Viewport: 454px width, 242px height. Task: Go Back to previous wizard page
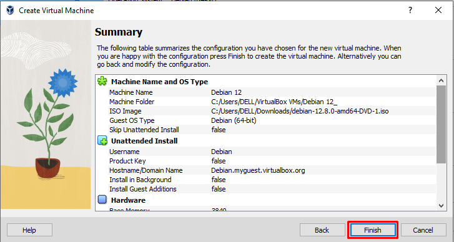coord(322,230)
